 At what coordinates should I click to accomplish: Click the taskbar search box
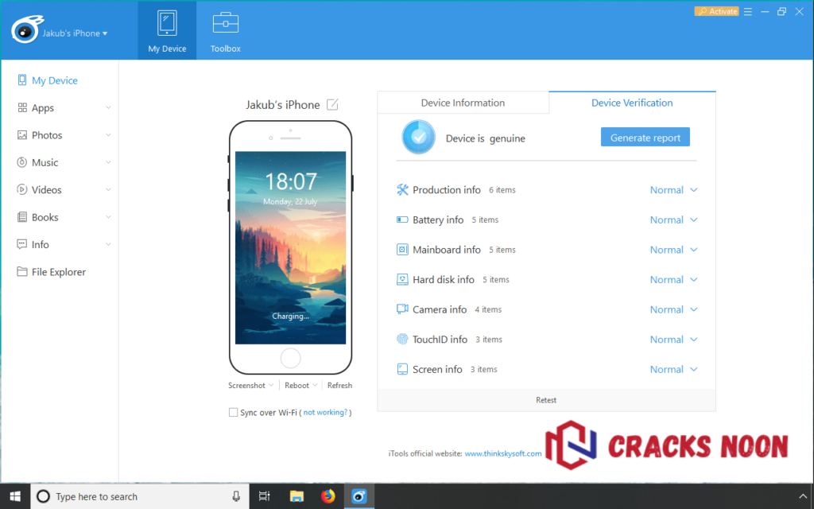[x=140, y=496]
